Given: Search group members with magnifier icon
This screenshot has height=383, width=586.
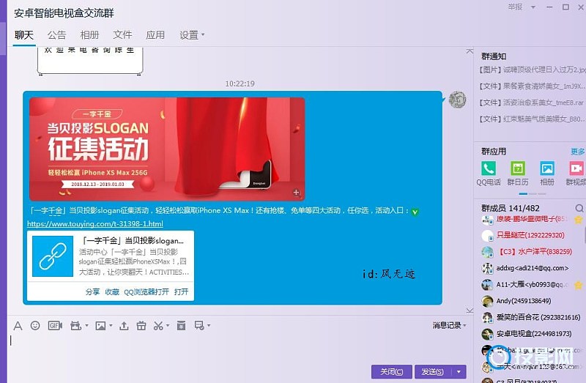Looking at the screenshot, I should [x=579, y=209].
